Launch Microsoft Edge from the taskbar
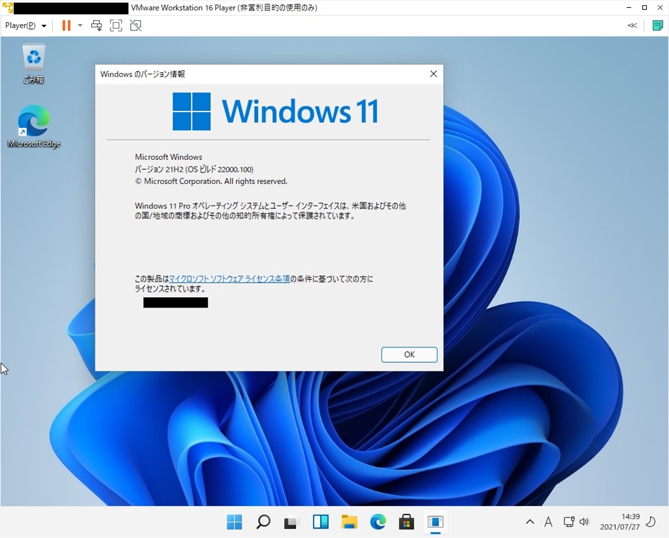Image resolution: width=669 pixels, height=538 pixels. click(378, 522)
